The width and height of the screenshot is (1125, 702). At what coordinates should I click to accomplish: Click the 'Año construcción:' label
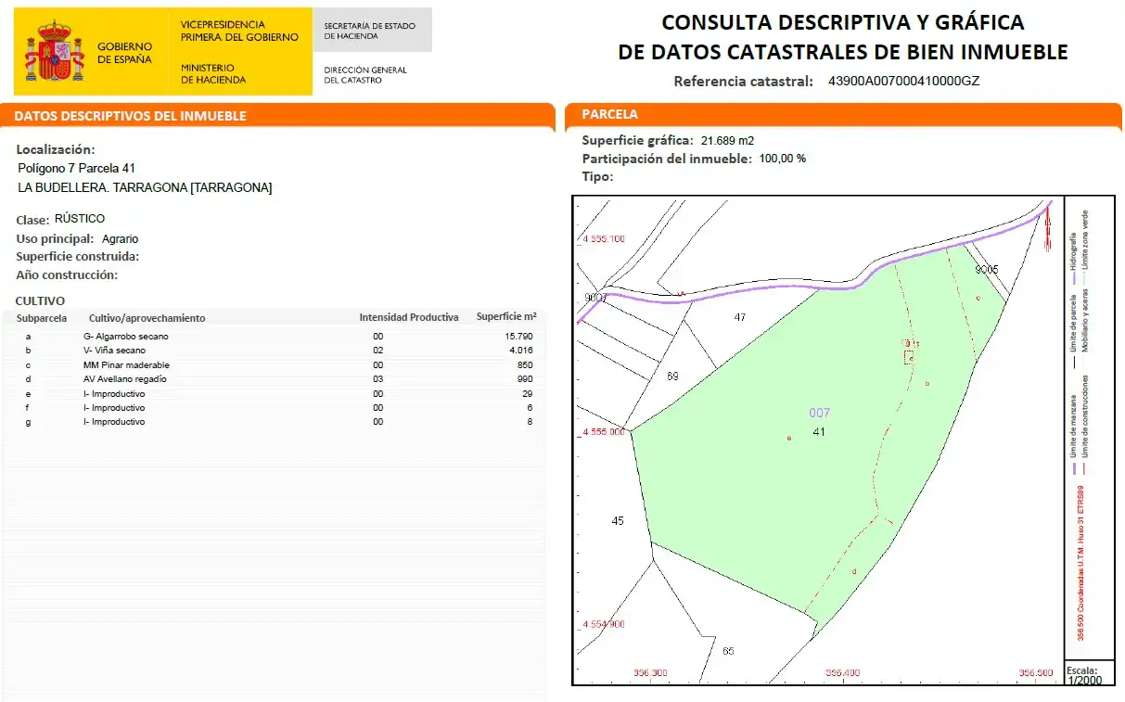pos(67,275)
